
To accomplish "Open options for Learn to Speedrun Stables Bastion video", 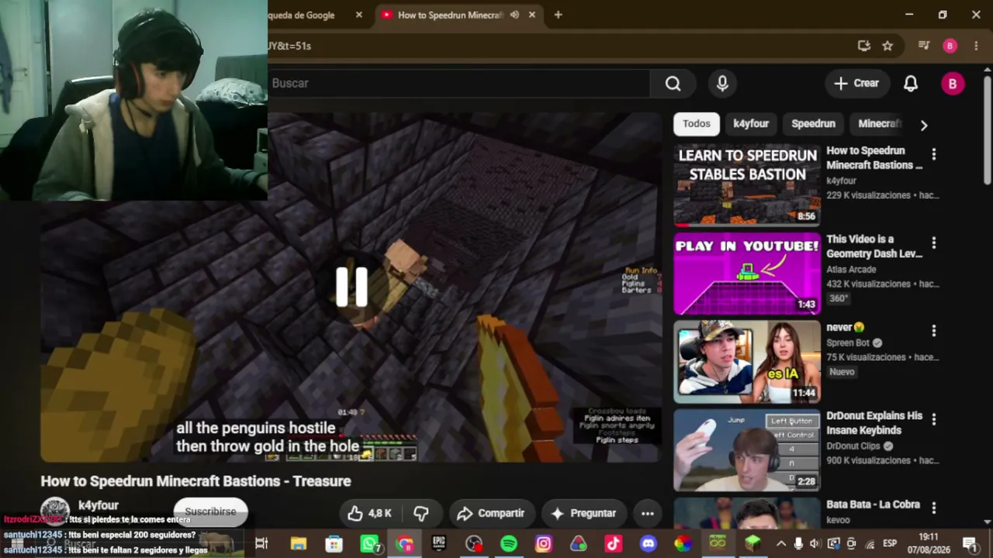I will click(x=934, y=155).
